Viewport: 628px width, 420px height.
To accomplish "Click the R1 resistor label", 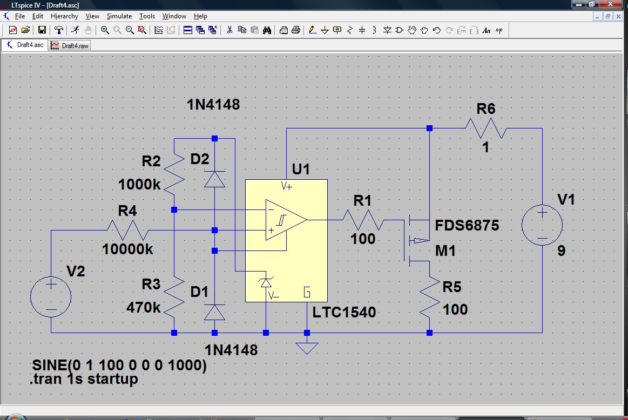I will pos(362,201).
